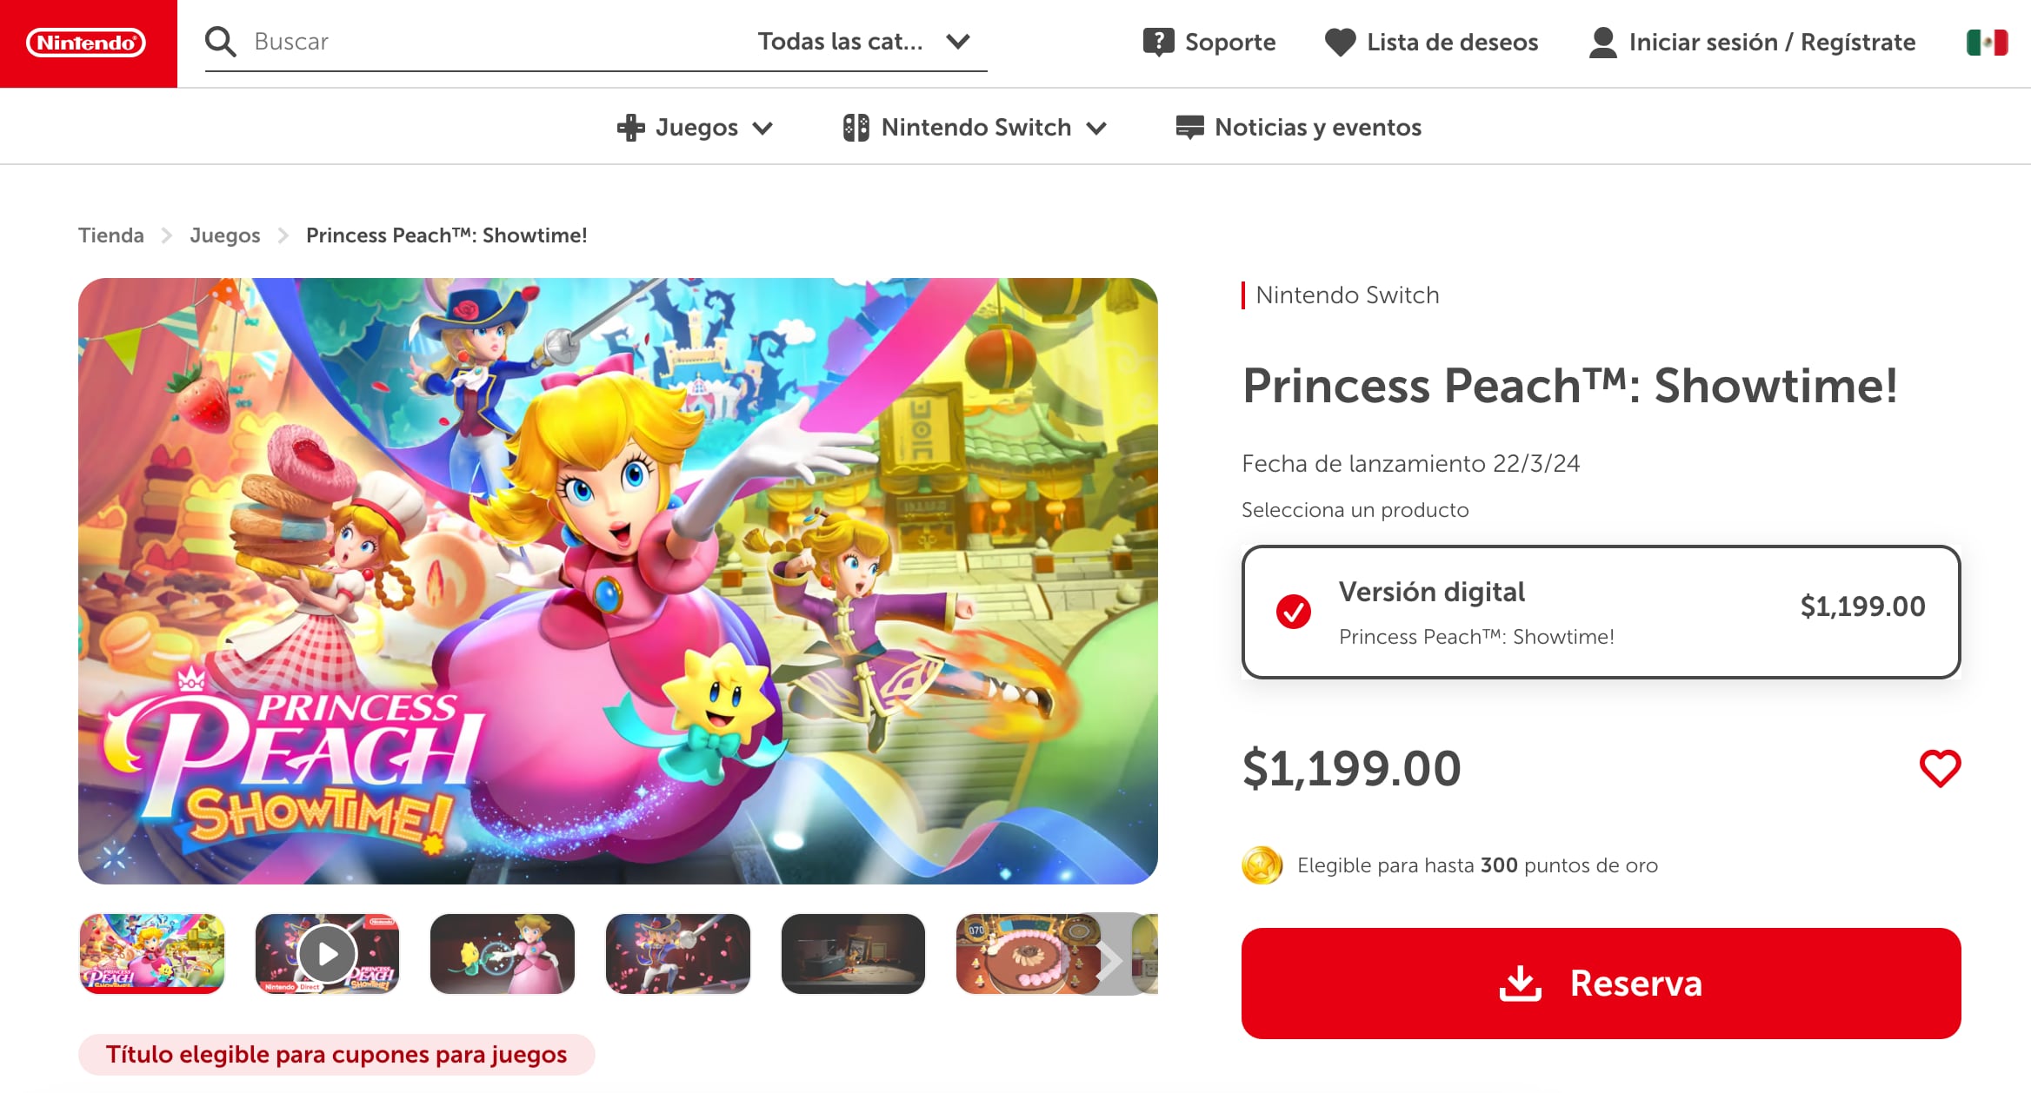Screen dimensions: 2031x1093
Task: Go to Tienda breadcrumb link
Action: (x=110, y=235)
